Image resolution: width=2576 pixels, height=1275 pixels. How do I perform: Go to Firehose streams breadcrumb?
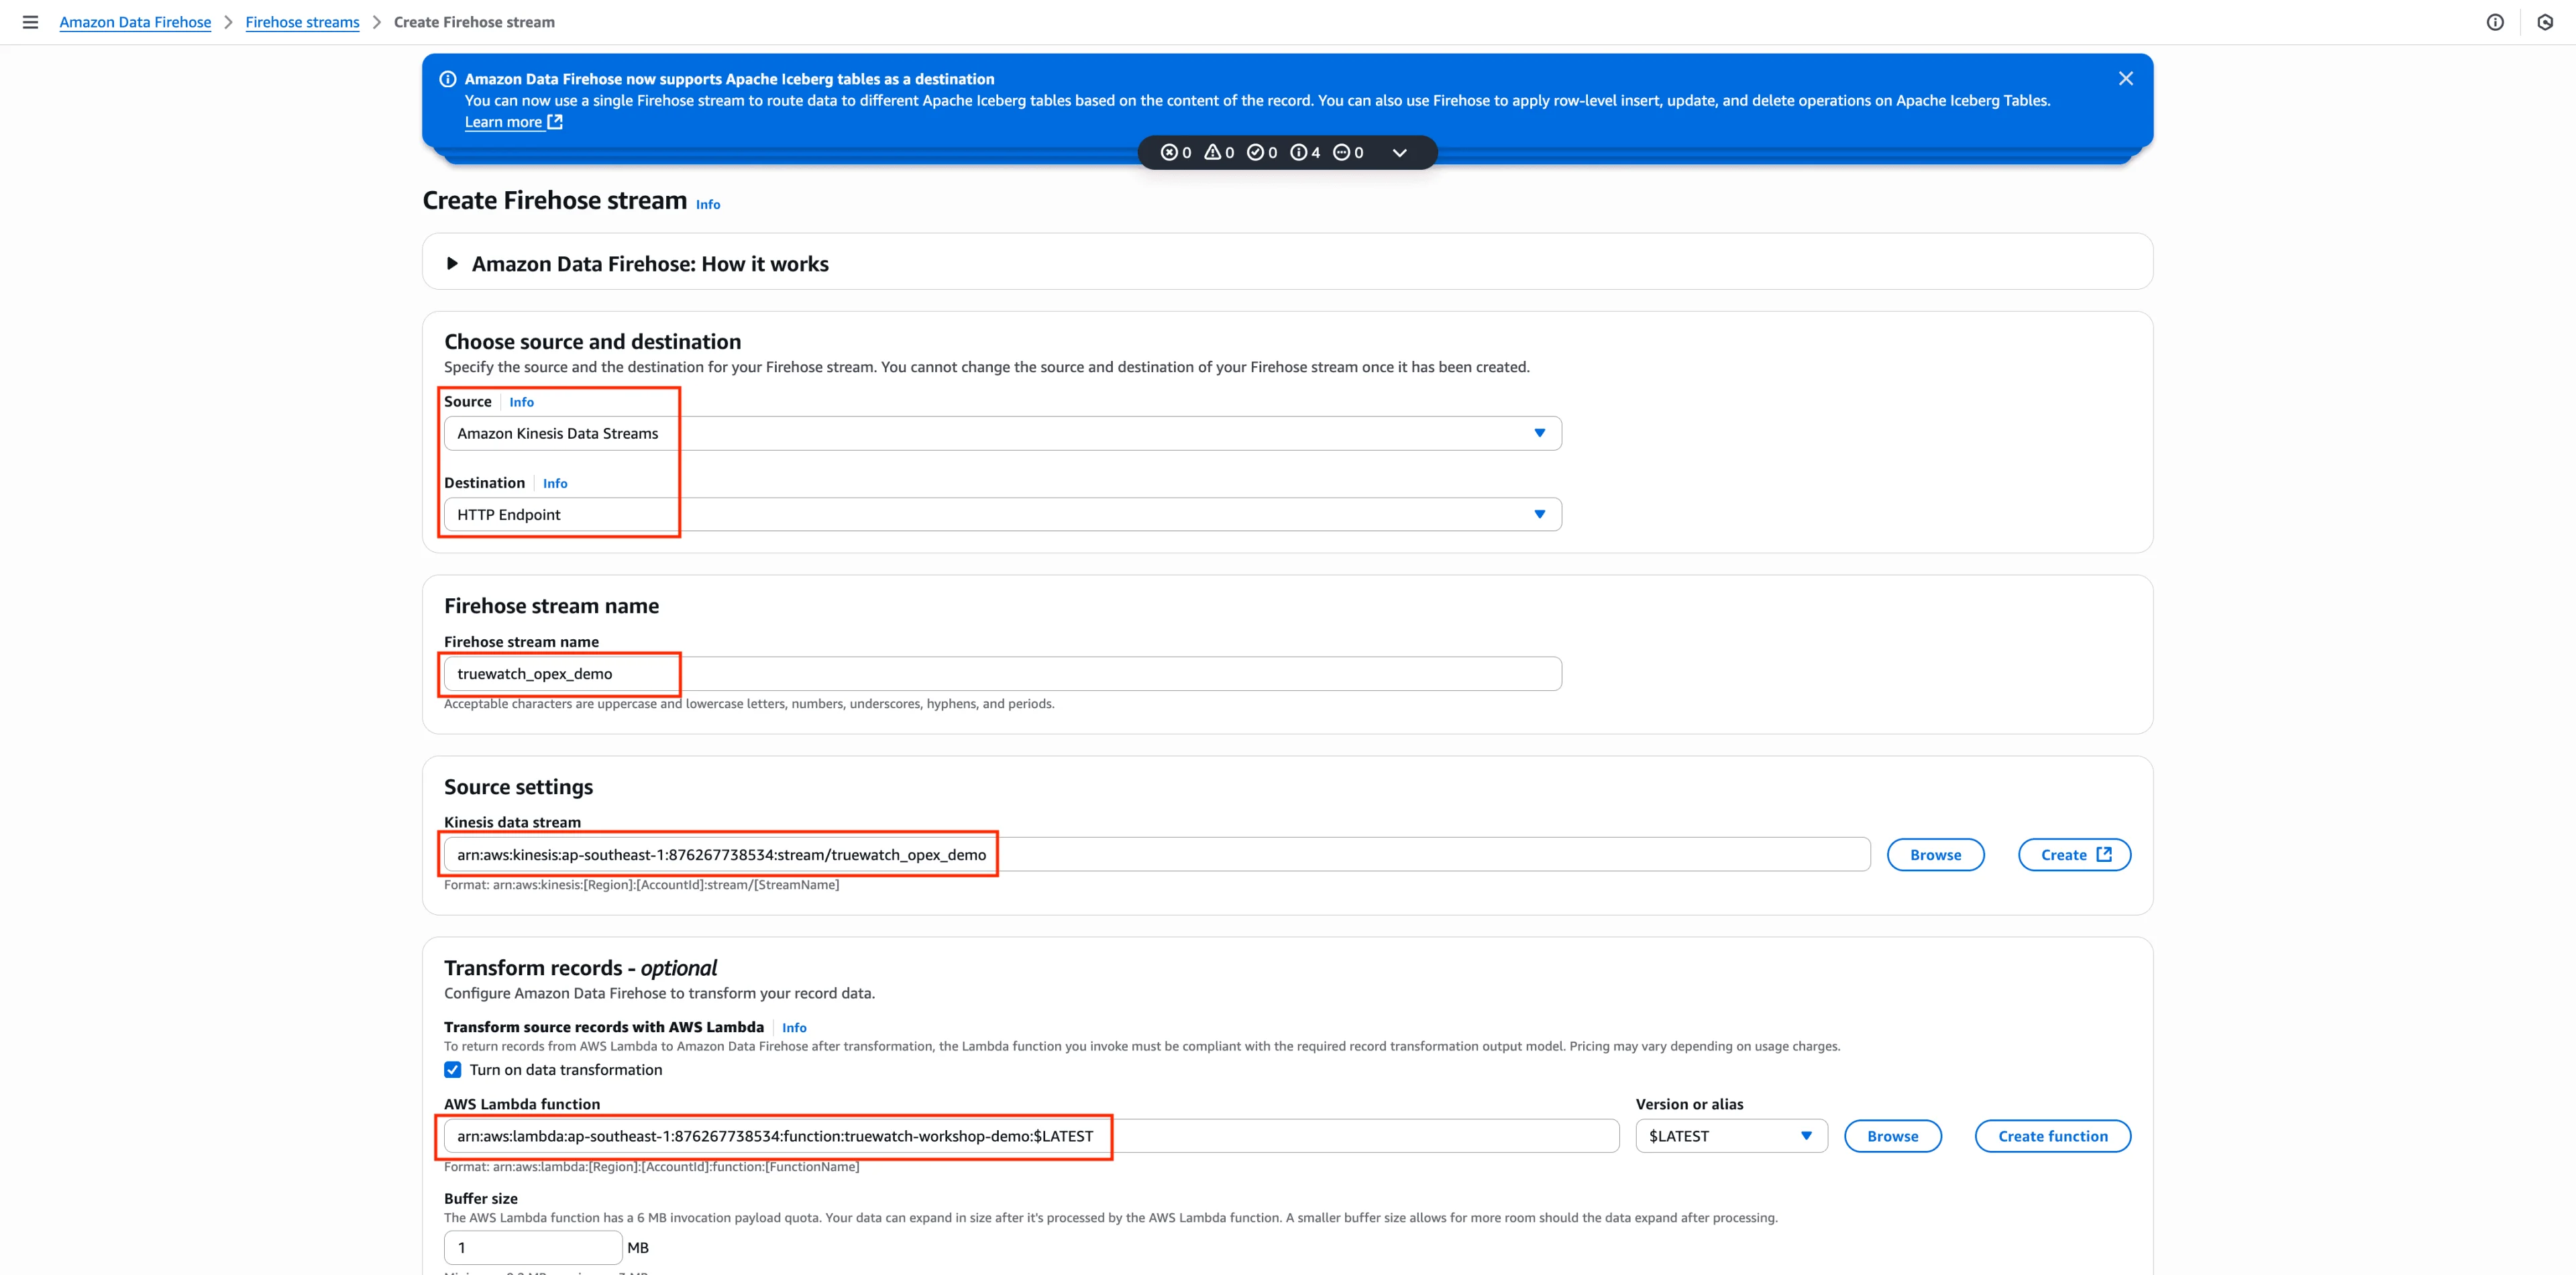point(302,22)
